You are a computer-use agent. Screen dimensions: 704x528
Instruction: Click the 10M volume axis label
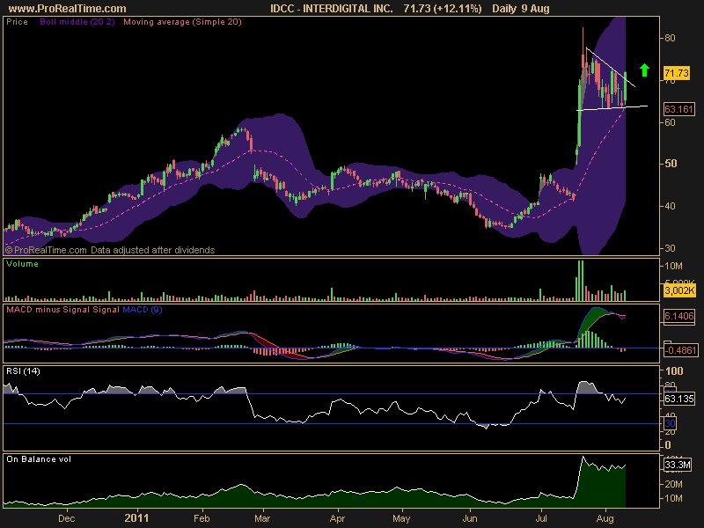click(x=673, y=266)
